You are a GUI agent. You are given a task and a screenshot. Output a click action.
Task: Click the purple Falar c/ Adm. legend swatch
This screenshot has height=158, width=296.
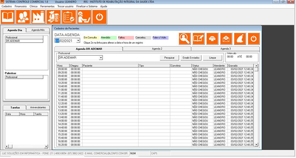click(160, 38)
